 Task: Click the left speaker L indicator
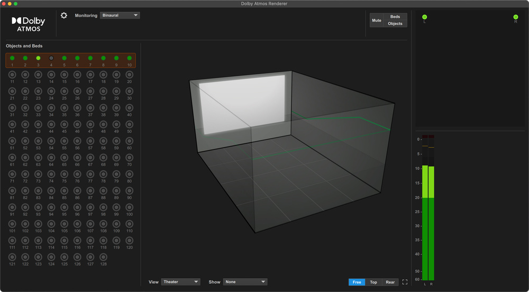click(x=424, y=17)
